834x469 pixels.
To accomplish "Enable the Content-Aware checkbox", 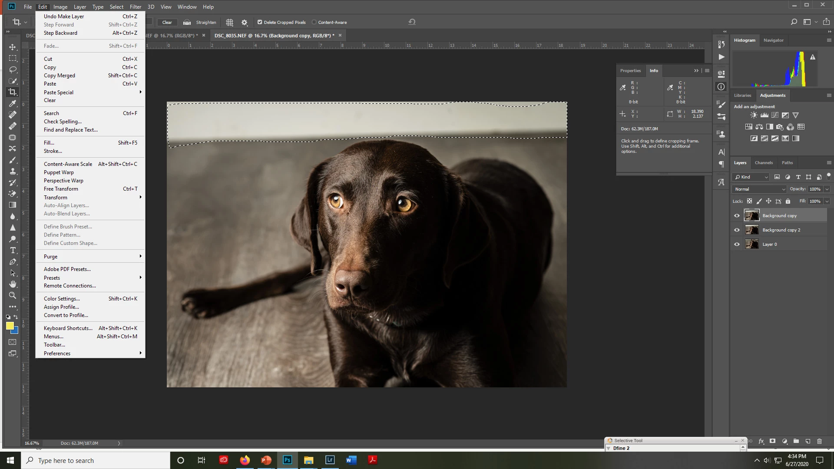I will point(314,22).
